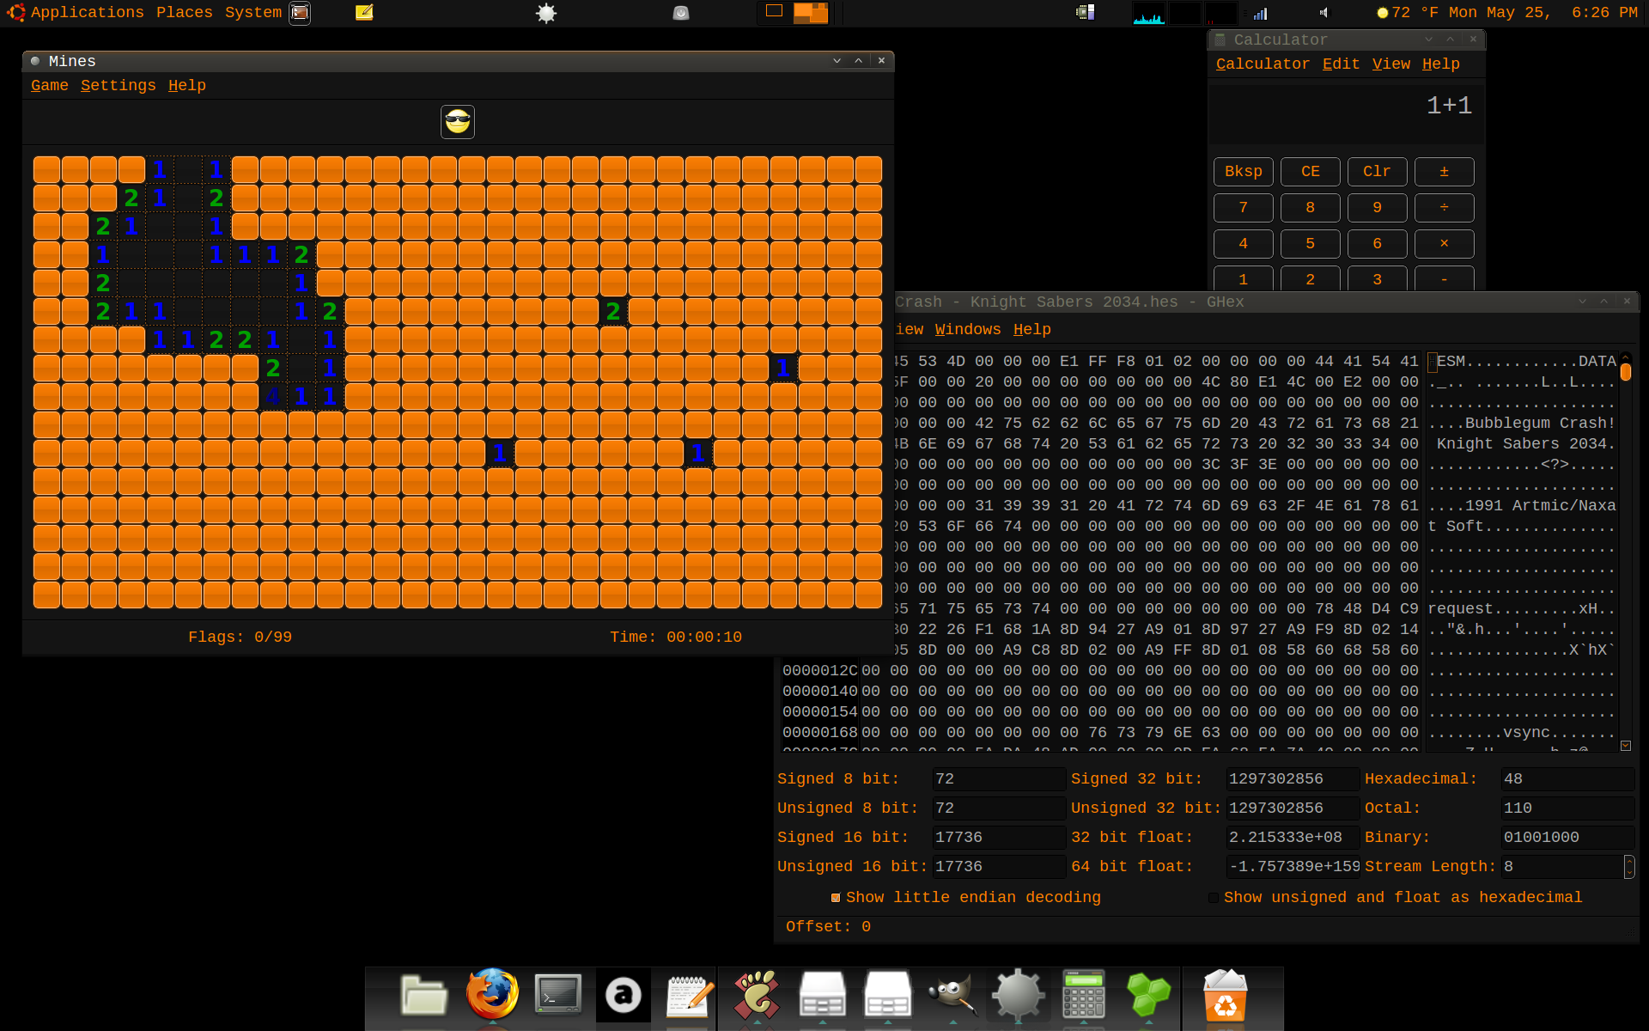
Task: Click 'Time: 00:00:10' in Mines status bar
Action: 676,638
